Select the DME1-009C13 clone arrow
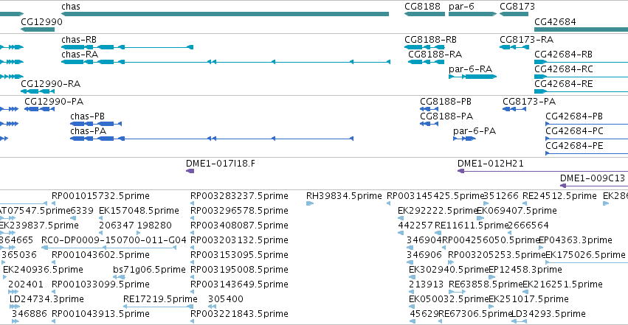 pyautogui.click(x=593, y=186)
